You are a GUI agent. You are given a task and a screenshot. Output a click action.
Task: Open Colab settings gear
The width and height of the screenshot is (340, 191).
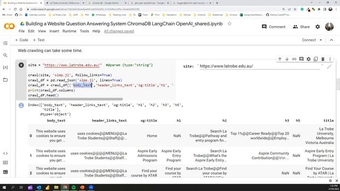[x=318, y=27]
